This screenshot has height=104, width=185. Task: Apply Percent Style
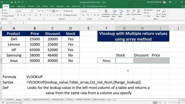click(88, 15)
